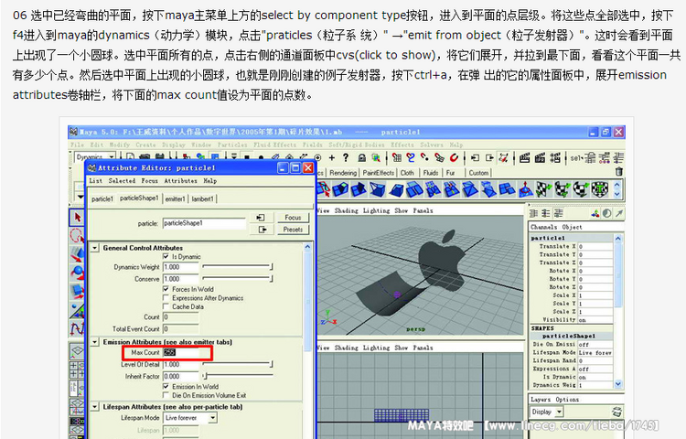Click the single perspective layout icon
Viewport: 686px width, 439px height.
click(77, 351)
